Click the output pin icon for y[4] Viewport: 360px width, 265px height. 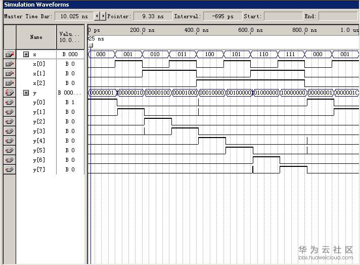pyautogui.click(x=10, y=141)
